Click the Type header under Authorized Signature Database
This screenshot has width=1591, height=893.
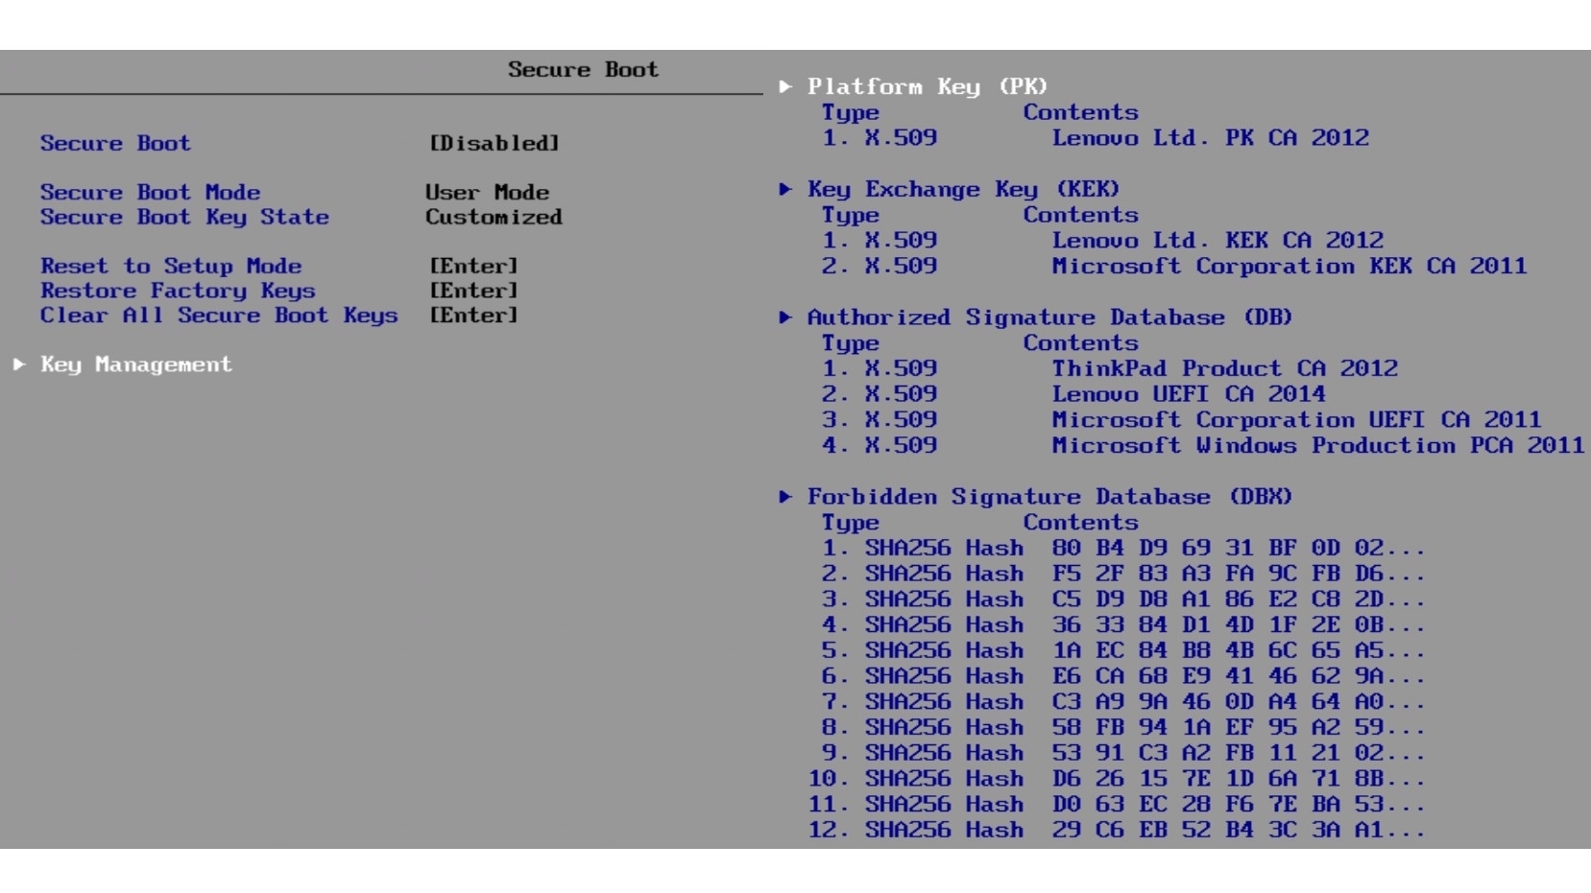coord(851,343)
